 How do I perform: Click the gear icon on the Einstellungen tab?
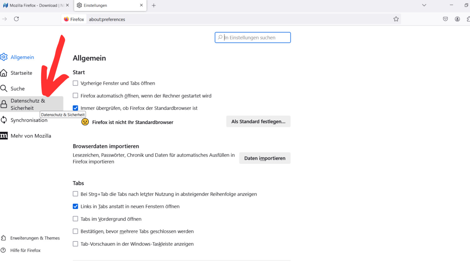coord(79,5)
